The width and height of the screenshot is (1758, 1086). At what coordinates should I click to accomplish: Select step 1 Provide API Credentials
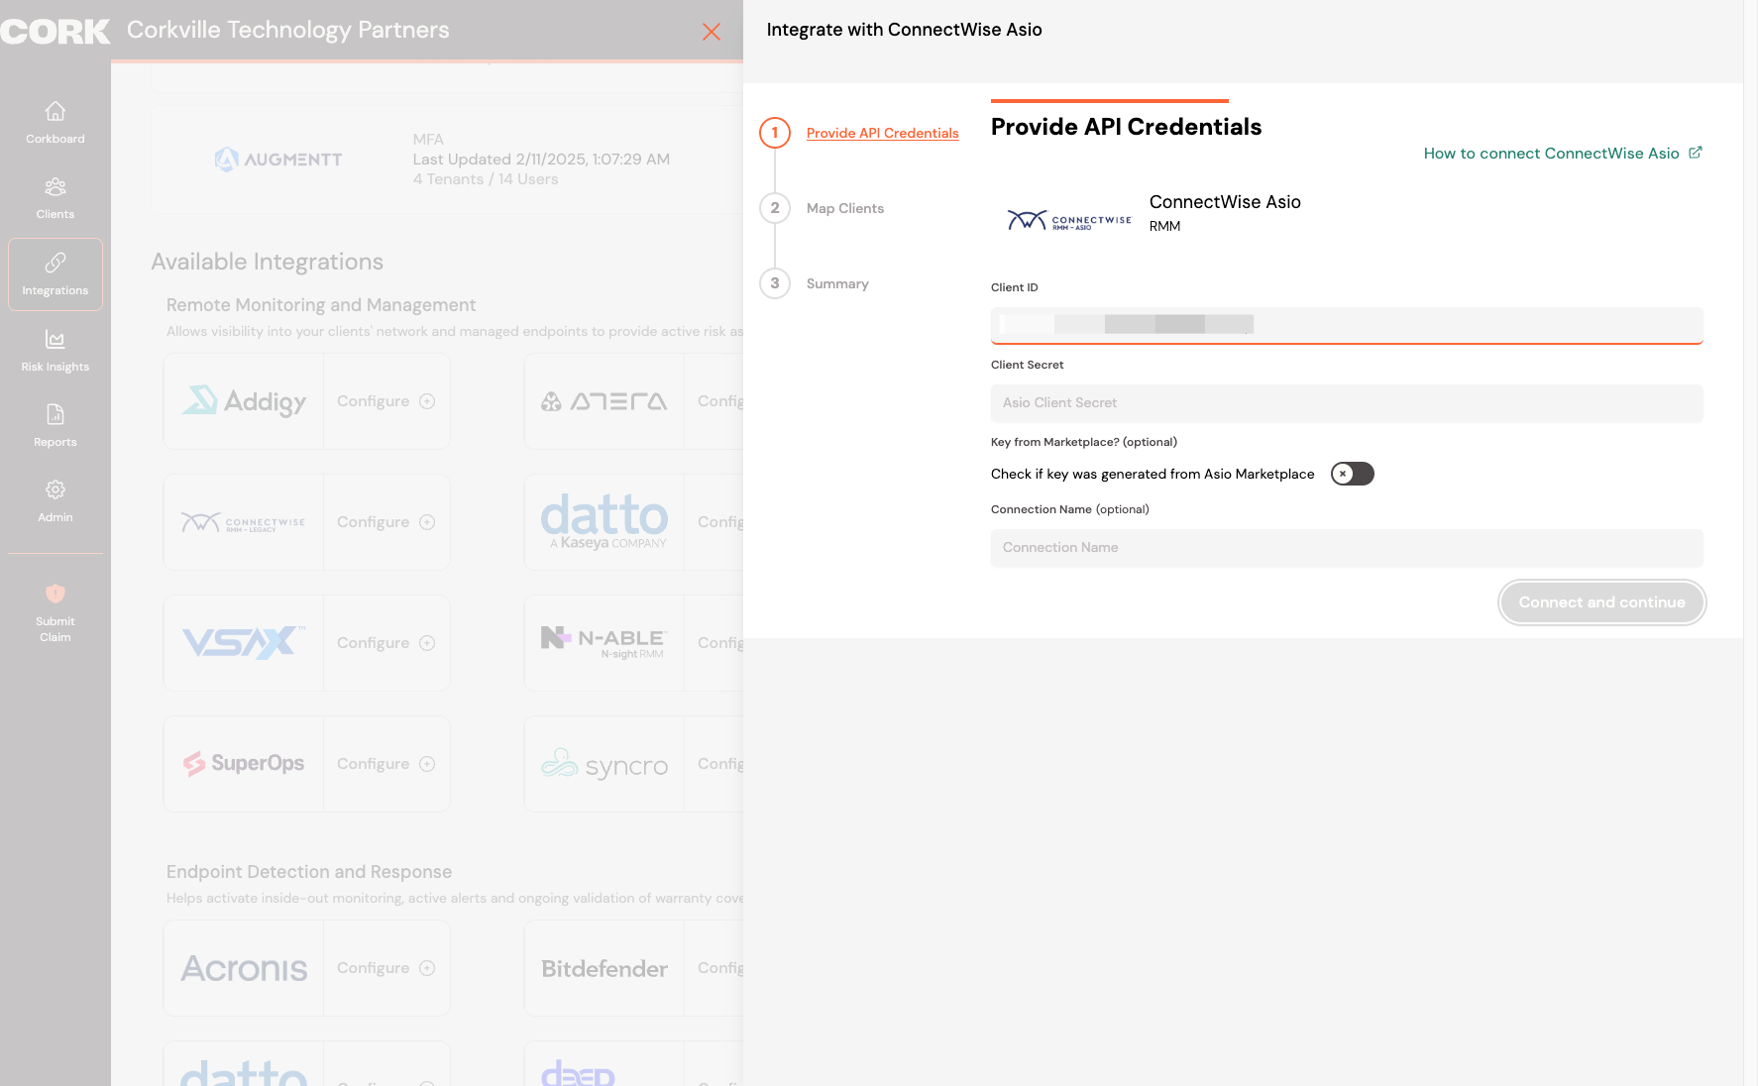[882, 133]
